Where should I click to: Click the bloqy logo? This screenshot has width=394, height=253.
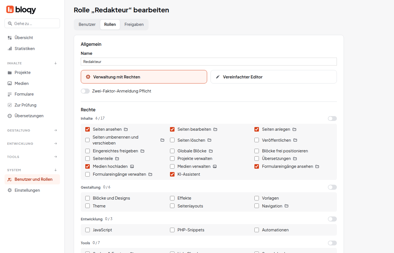pyautogui.click(x=21, y=10)
